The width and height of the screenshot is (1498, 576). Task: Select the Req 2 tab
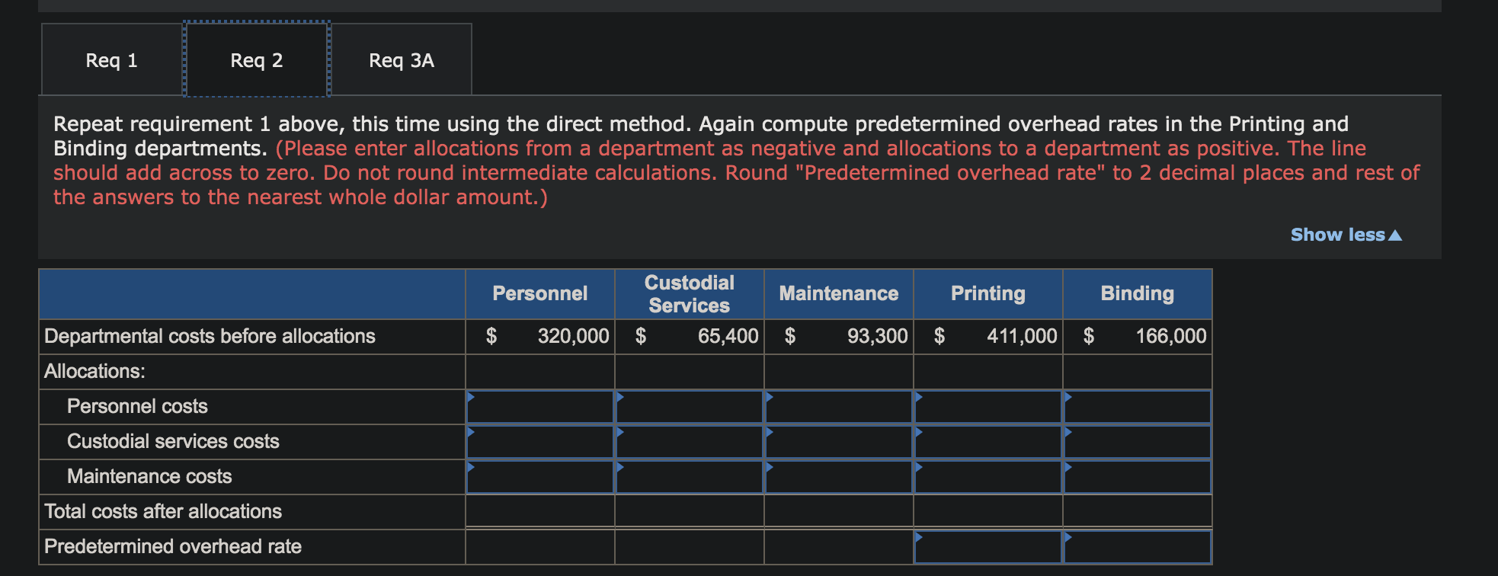click(x=257, y=59)
